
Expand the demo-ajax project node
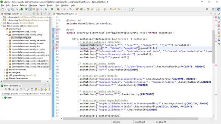[x=2, y=17]
